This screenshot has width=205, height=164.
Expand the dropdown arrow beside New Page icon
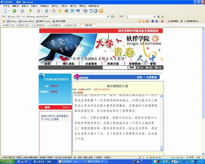pos(9,11)
